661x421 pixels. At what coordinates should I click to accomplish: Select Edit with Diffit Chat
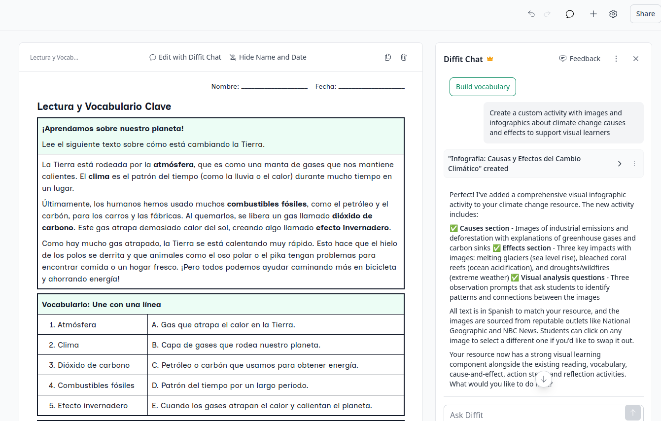click(x=185, y=57)
